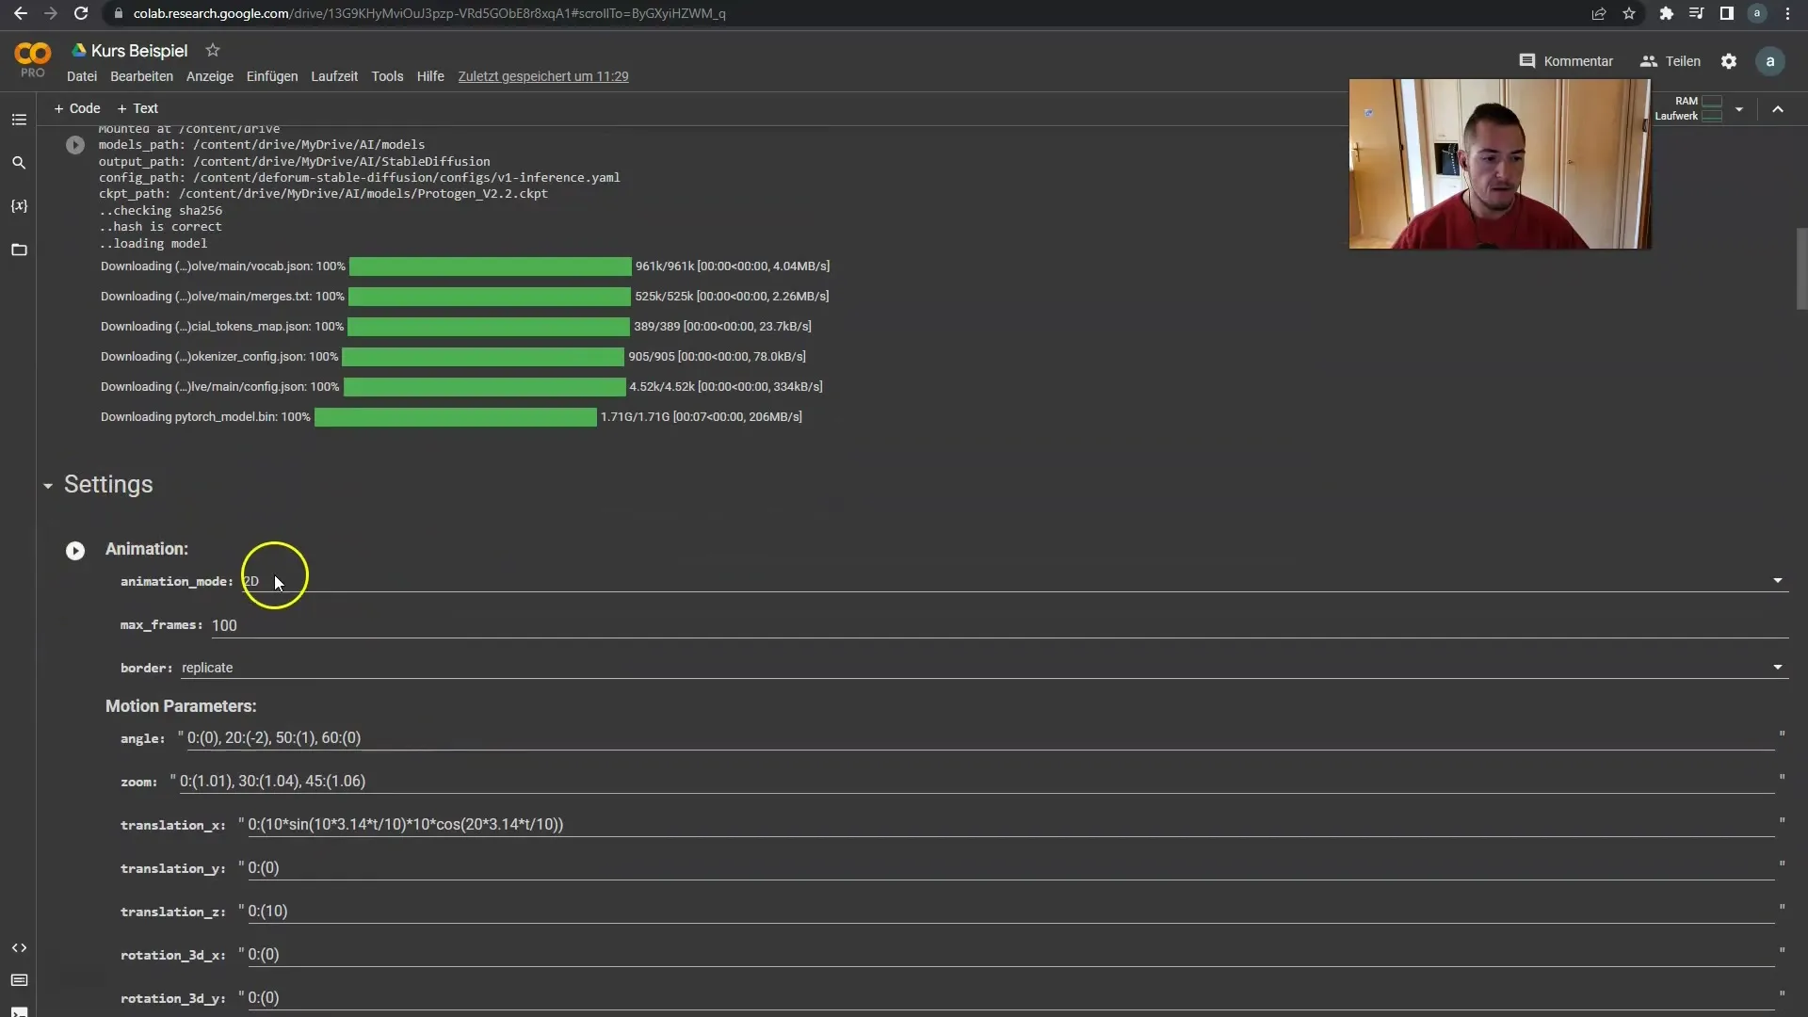This screenshot has height=1017, width=1808.
Task: Open the Chrome profile avatar
Action: click(x=1757, y=13)
